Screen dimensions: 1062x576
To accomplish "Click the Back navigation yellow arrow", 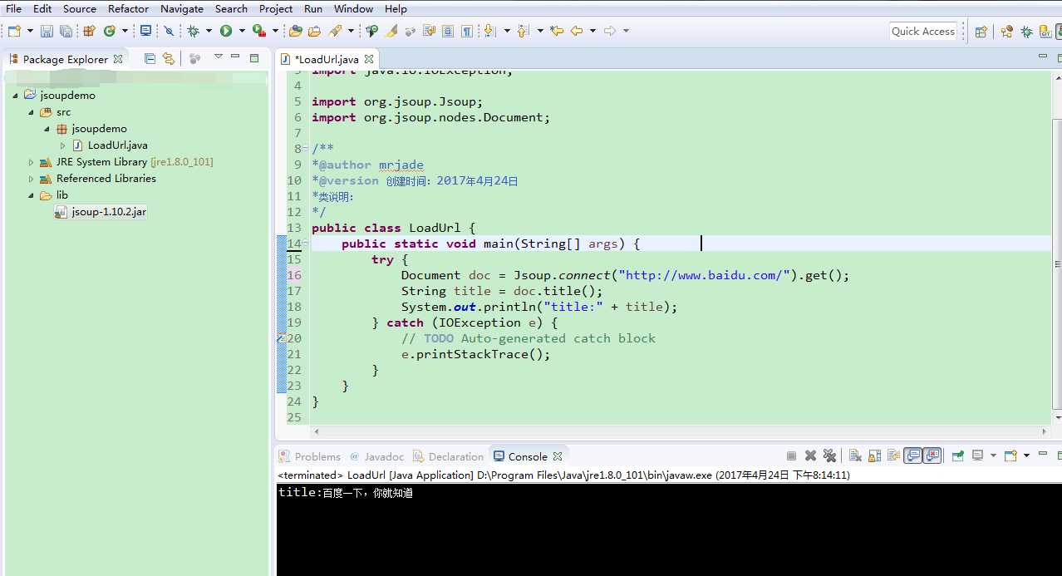I will click(x=577, y=31).
